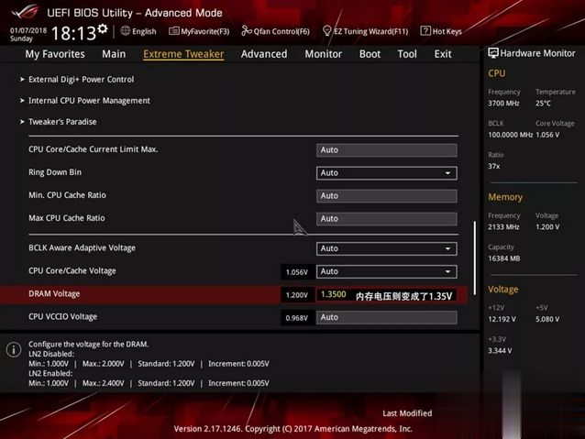This screenshot has width=585, height=439.
Task: Open the Ring Down Bin dropdown
Action: [386, 172]
